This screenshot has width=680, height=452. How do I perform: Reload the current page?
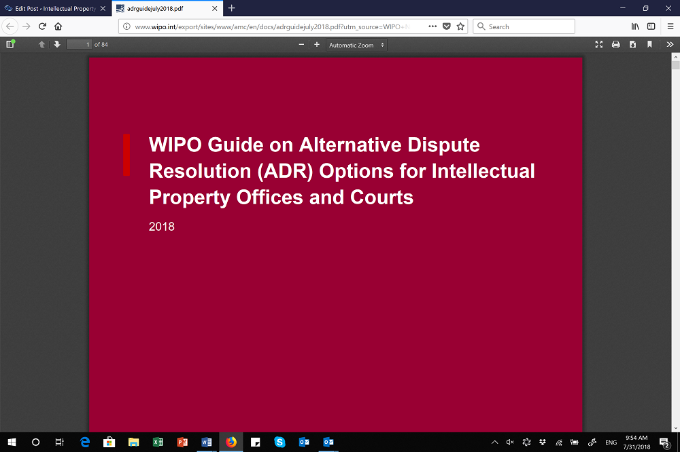click(x=42, y=26)
